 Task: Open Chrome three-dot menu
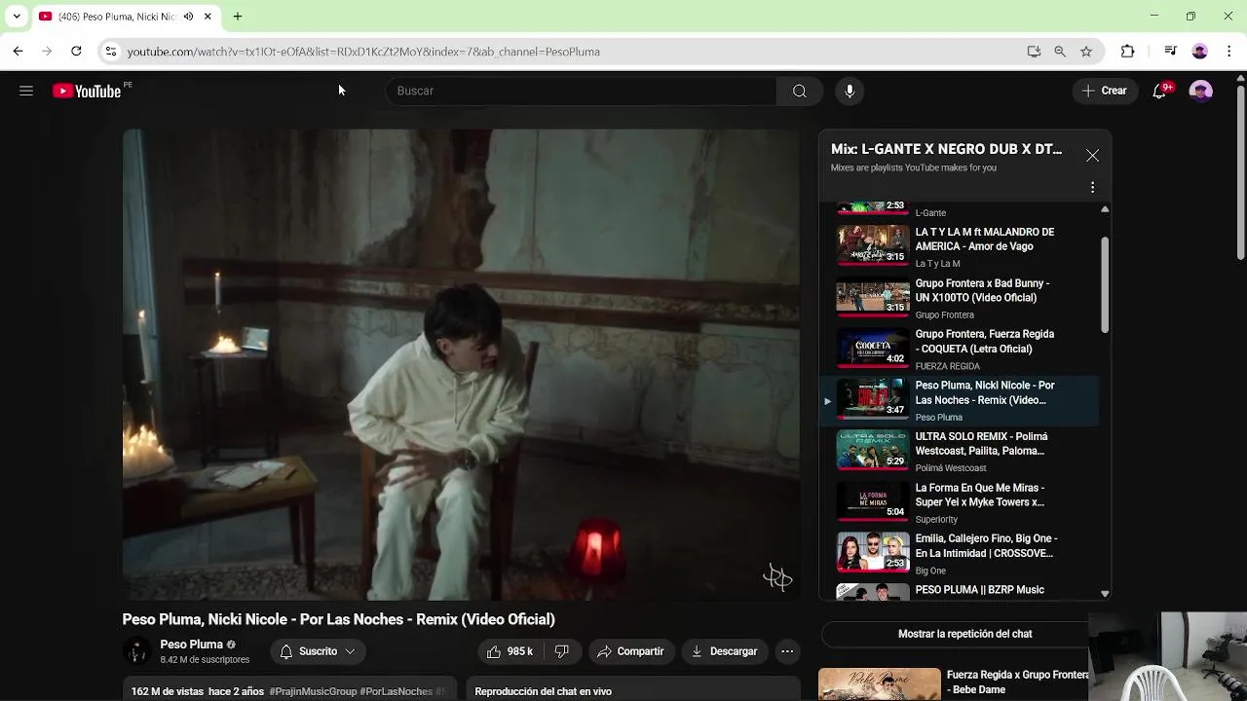1229,52
